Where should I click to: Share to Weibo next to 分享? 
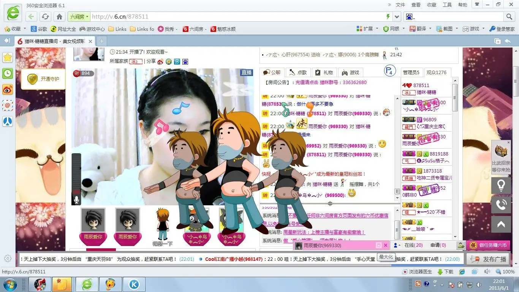coord(160,62)
